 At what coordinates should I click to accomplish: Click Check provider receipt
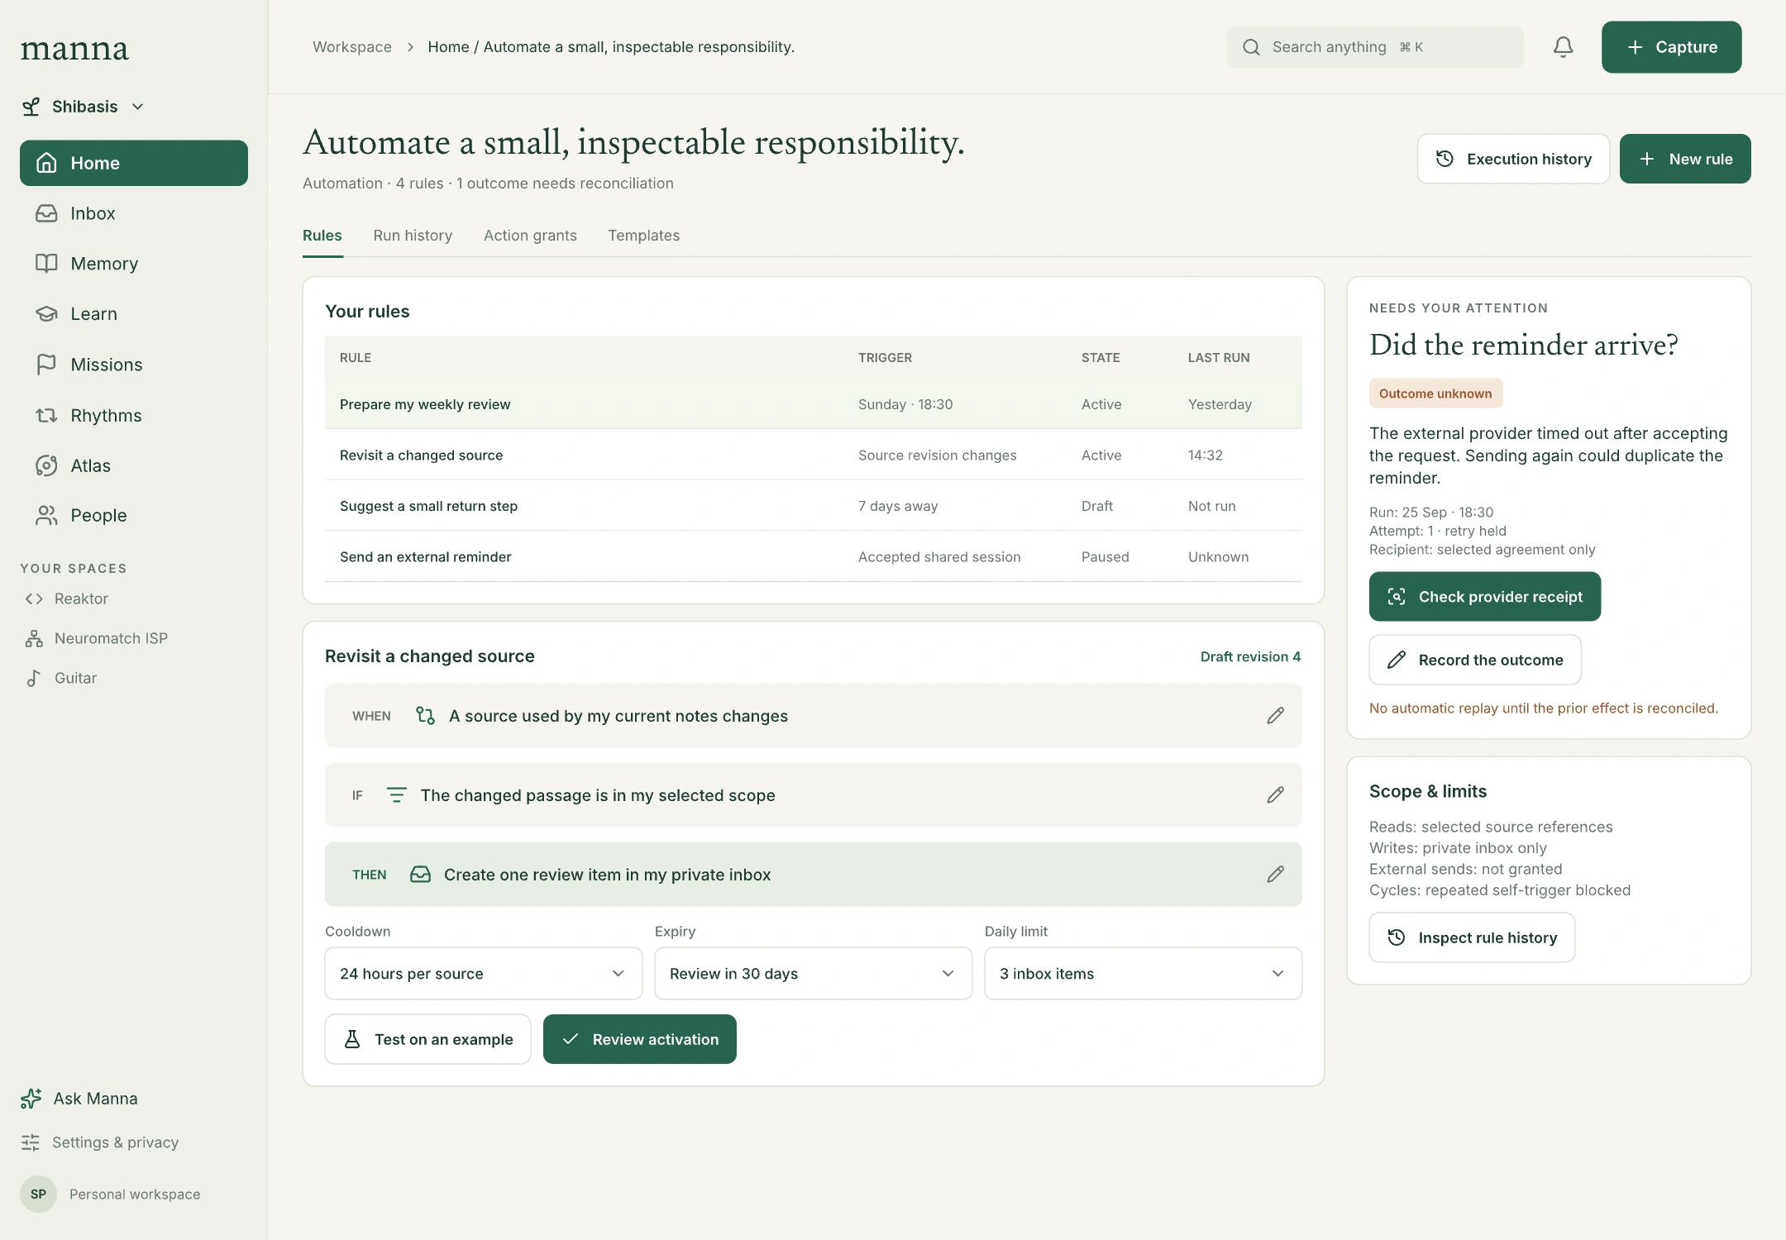pos(1484,597)
